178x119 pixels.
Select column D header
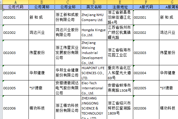pyautogui.click(x=94, y=2)
